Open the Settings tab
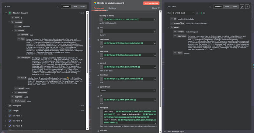Screen dimensions: 254x133 pos(112,8)
